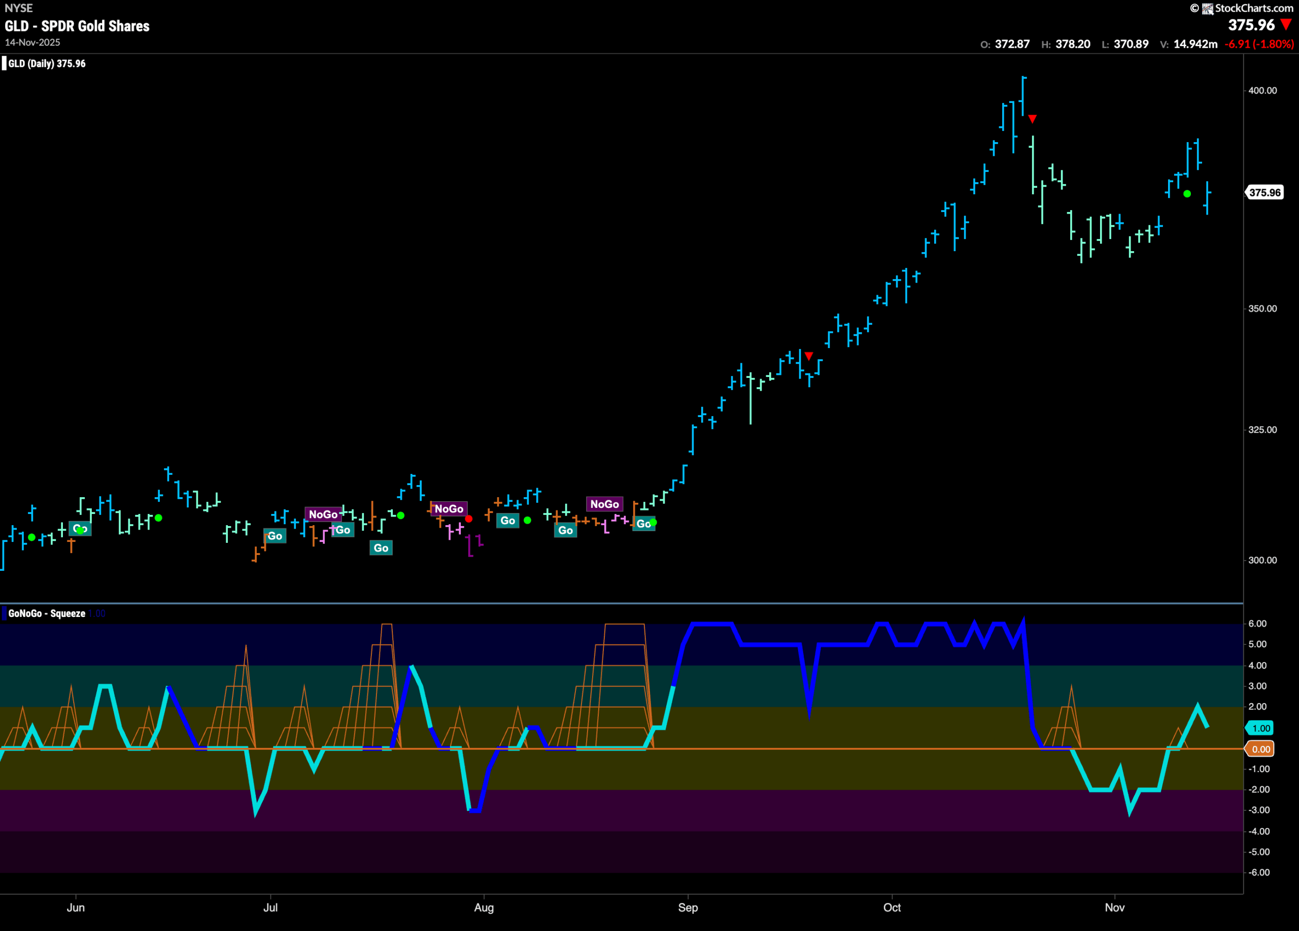The image size is (1299, 931).
Task: Click the Aug month label
Action: tap(484, 908)
